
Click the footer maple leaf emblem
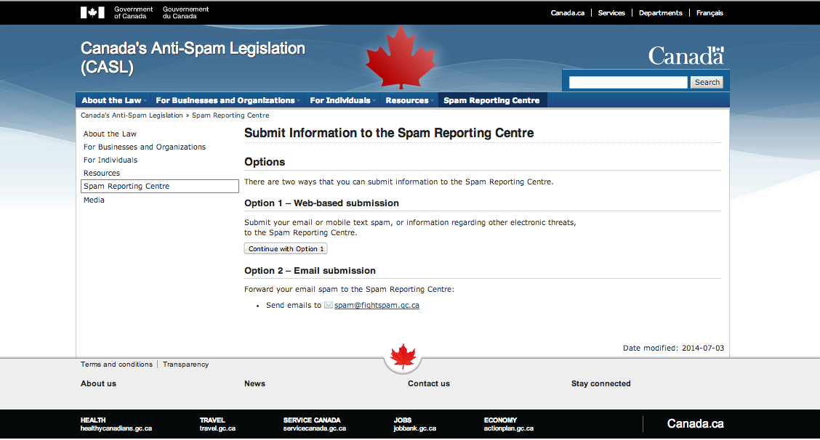[403, 357]
